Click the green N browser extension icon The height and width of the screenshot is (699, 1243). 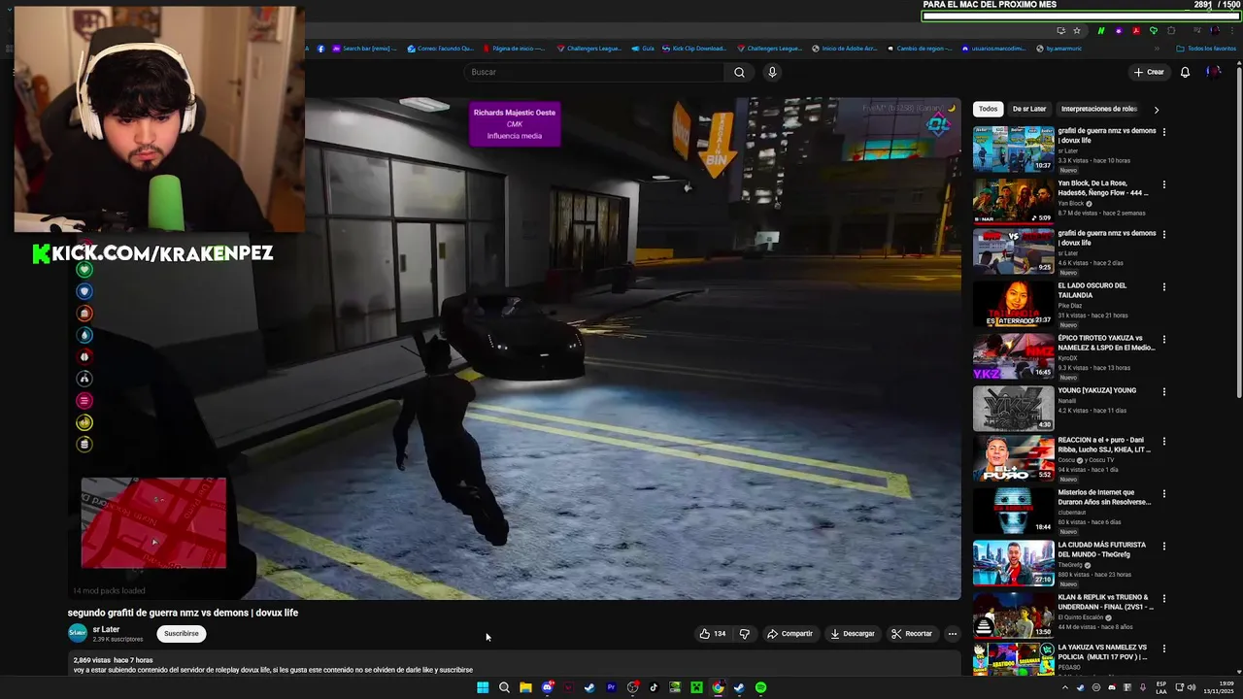tap(1101, 31)
